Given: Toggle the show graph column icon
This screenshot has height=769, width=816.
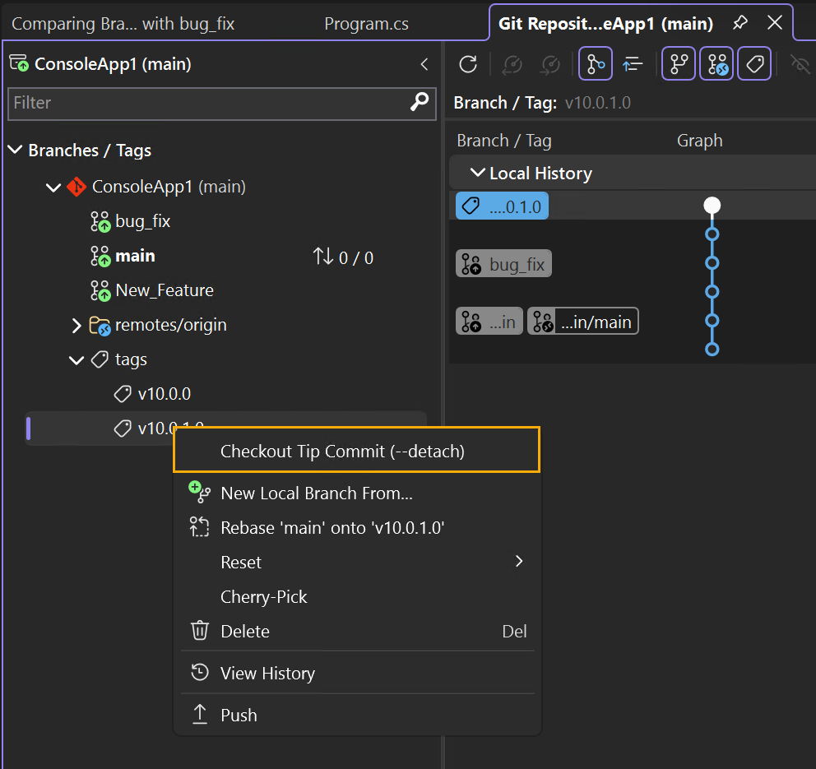Looking at the screenshot, I should tap(595, 63).
